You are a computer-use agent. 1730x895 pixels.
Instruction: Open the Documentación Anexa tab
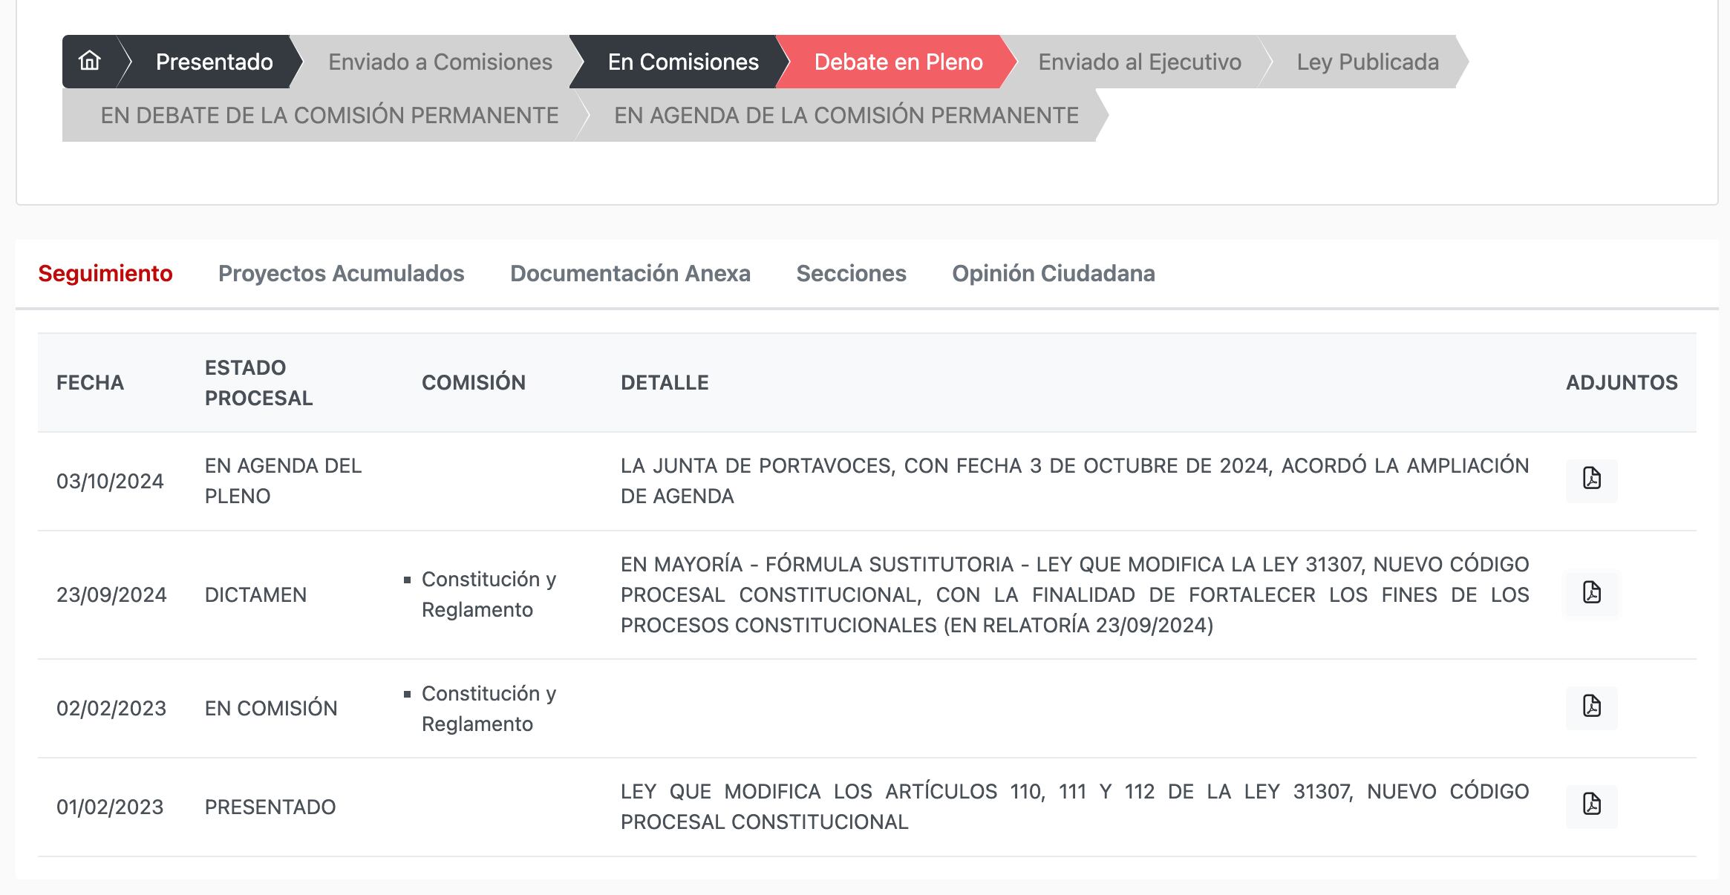click(630, 273)
